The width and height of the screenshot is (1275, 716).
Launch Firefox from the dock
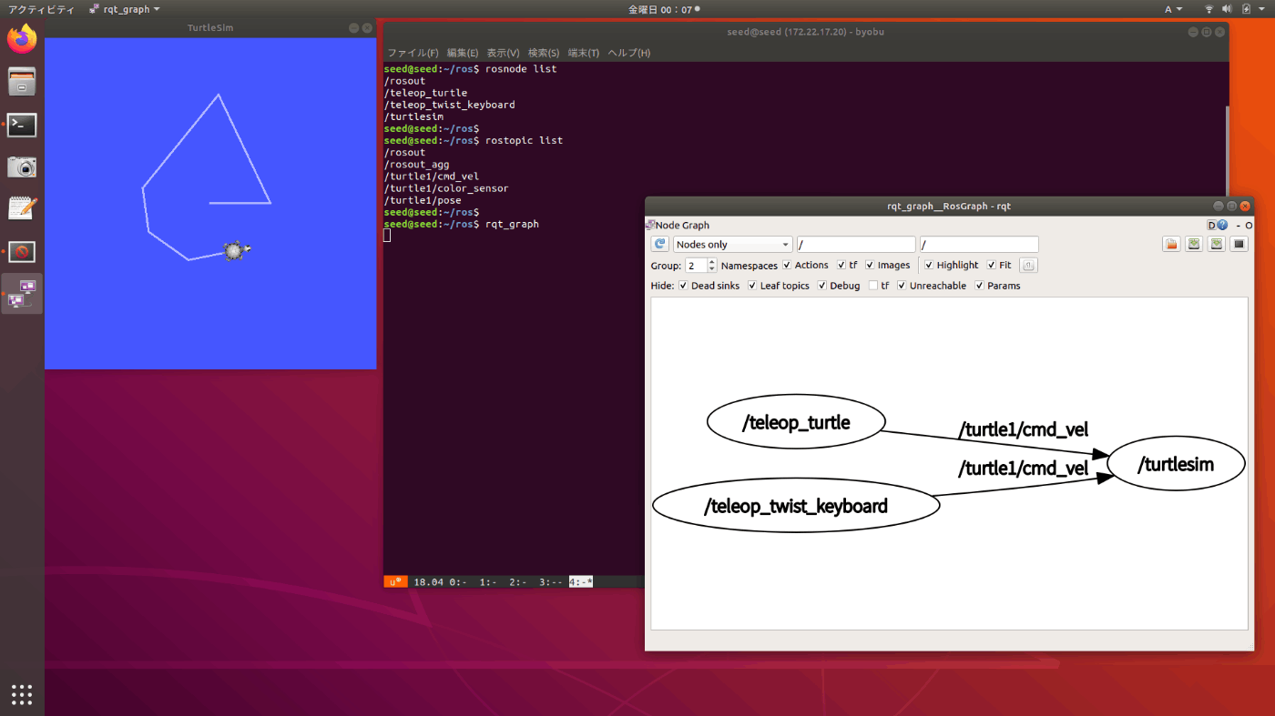(x=22, y=39)
